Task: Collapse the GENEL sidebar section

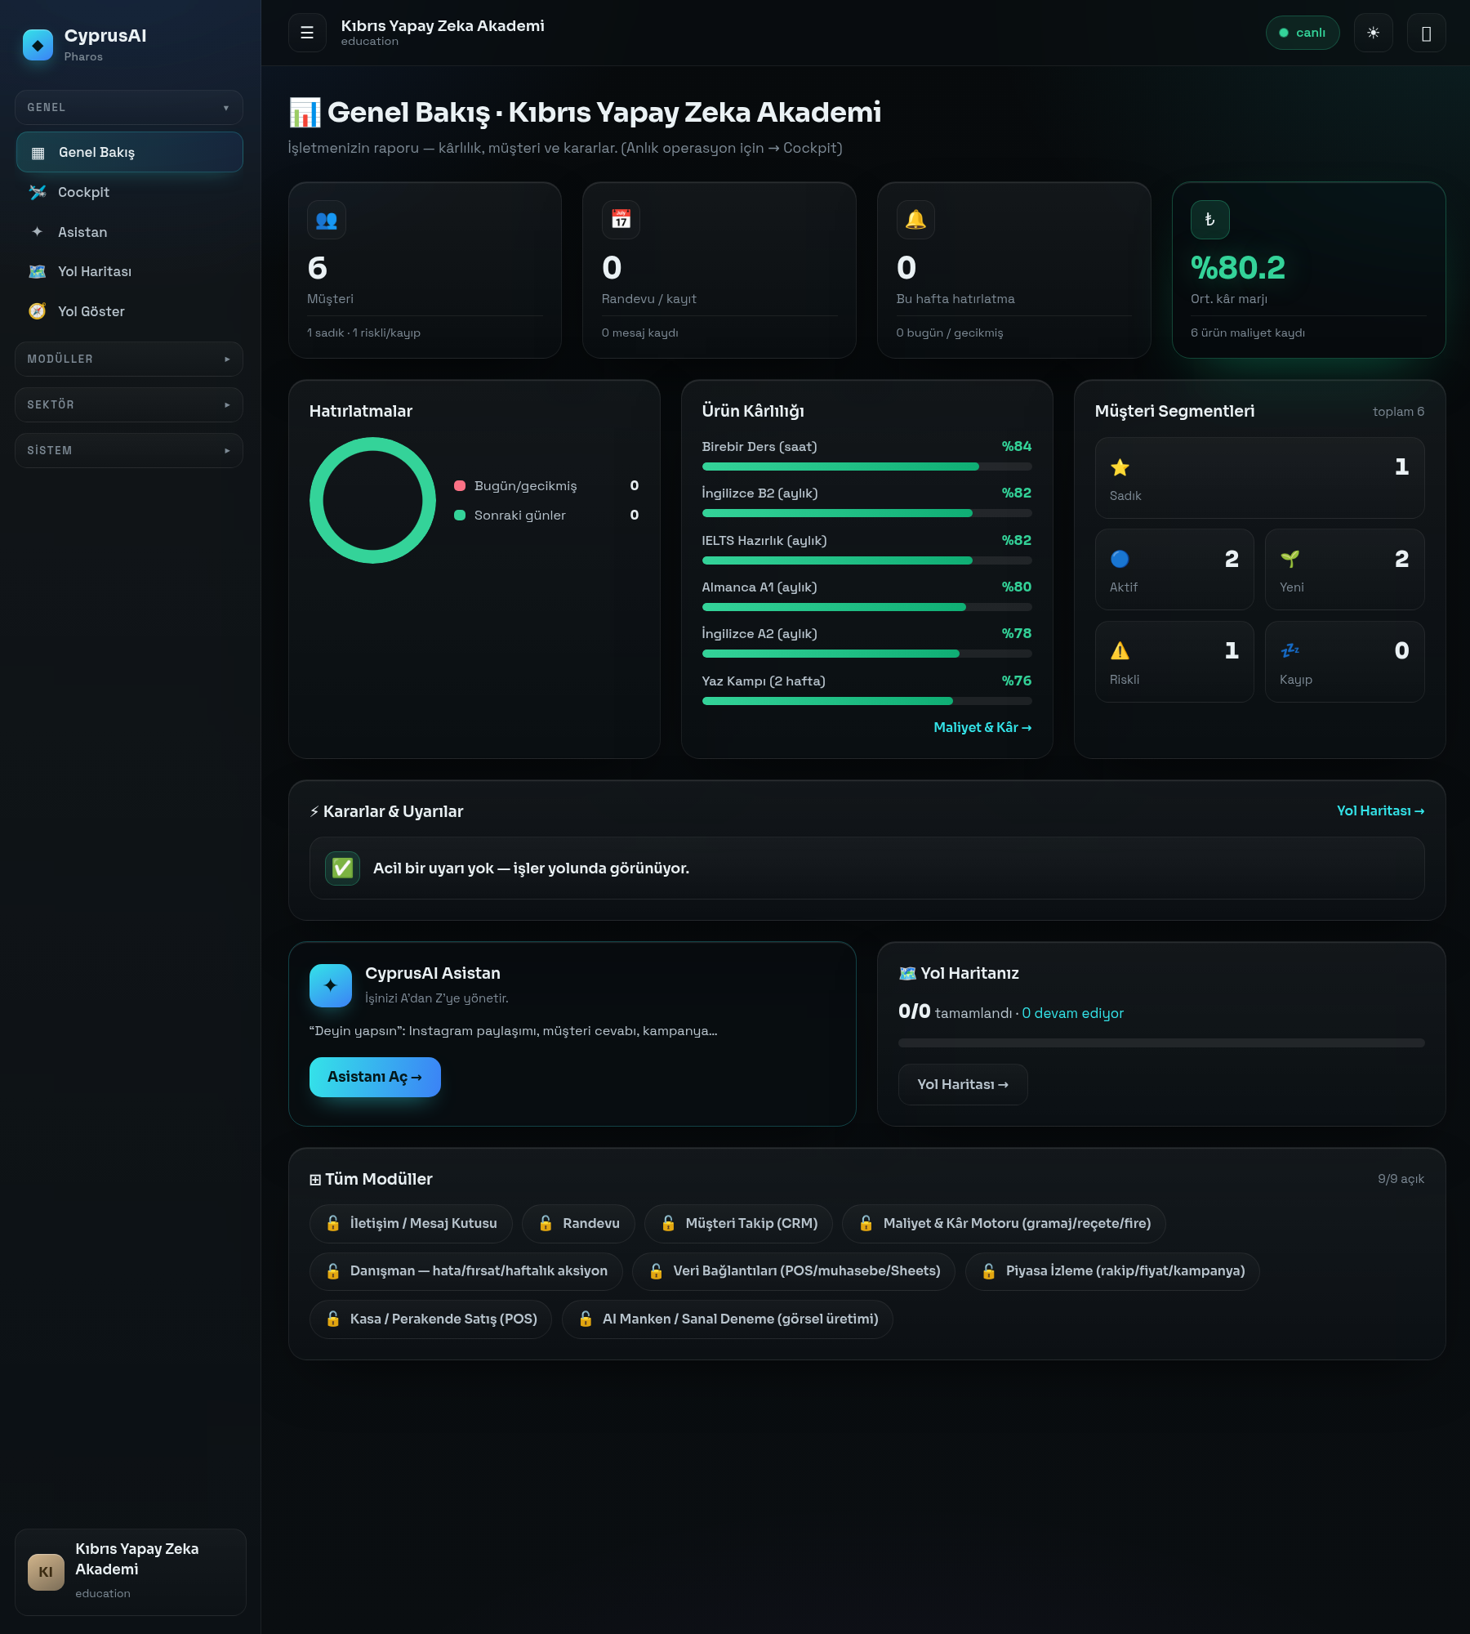Action: coord(129,107)
